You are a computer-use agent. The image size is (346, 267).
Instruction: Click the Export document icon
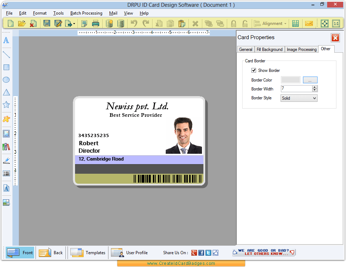point(69,23)
